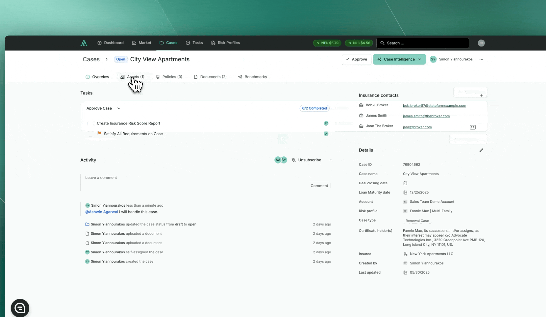Image resolution: width=546 pixels, height=317 pixels.
Task: Check off Satisfy All Requirements on Case
Action: pos(90,134)
